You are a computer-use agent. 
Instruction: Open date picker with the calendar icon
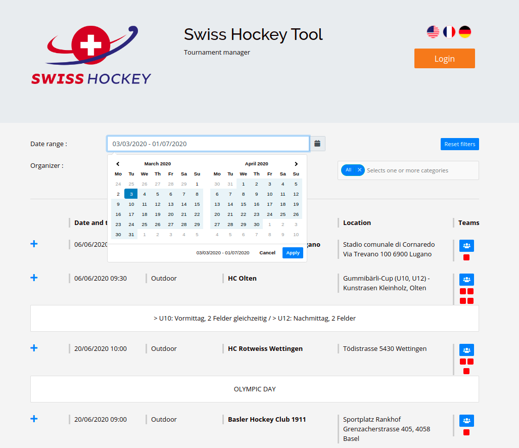point(317,144)
